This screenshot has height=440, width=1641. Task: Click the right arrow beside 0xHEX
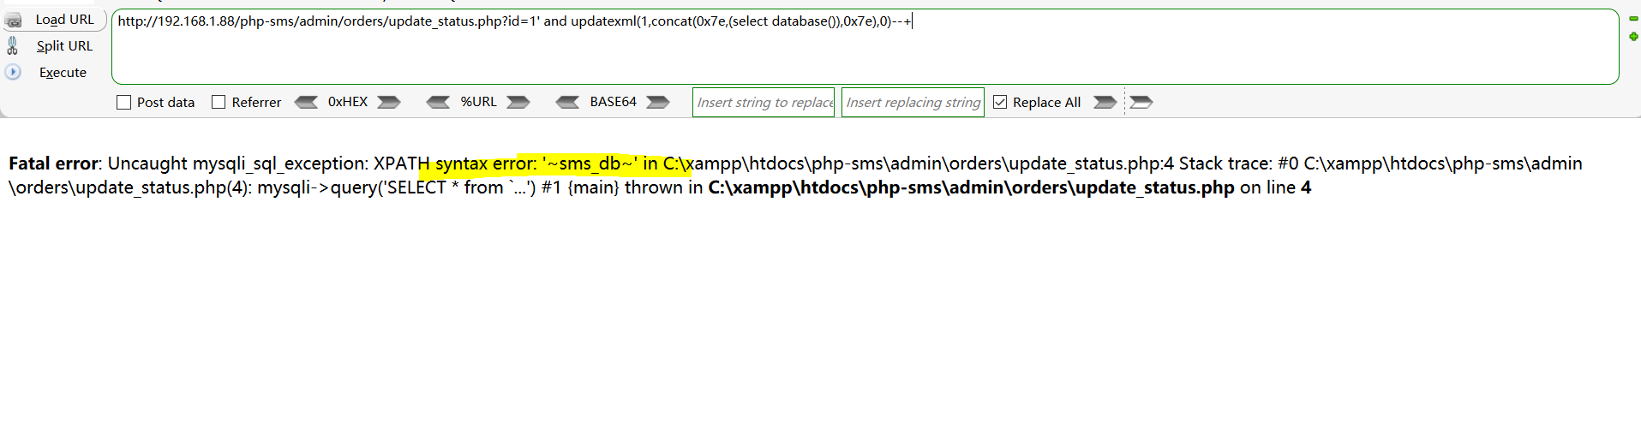389,102
